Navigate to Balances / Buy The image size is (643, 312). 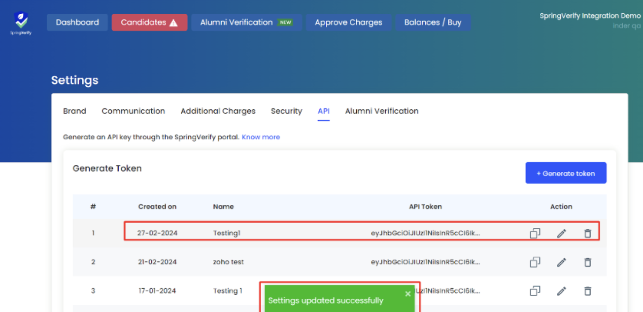[433, 22]
